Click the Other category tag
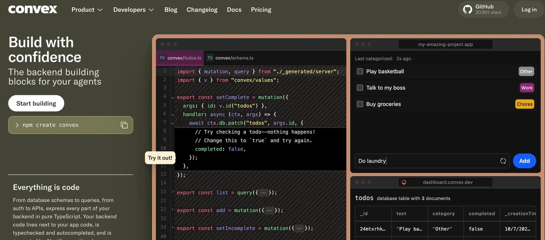 pos(526,71)
